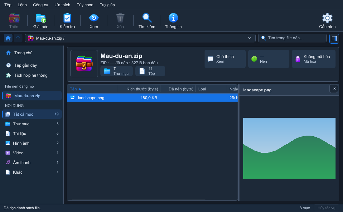
Task: Click the landscape preview image
Action: [x=289, y=148]
